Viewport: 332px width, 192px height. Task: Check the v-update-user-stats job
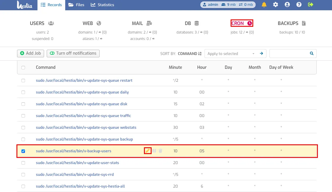point(23,163)
